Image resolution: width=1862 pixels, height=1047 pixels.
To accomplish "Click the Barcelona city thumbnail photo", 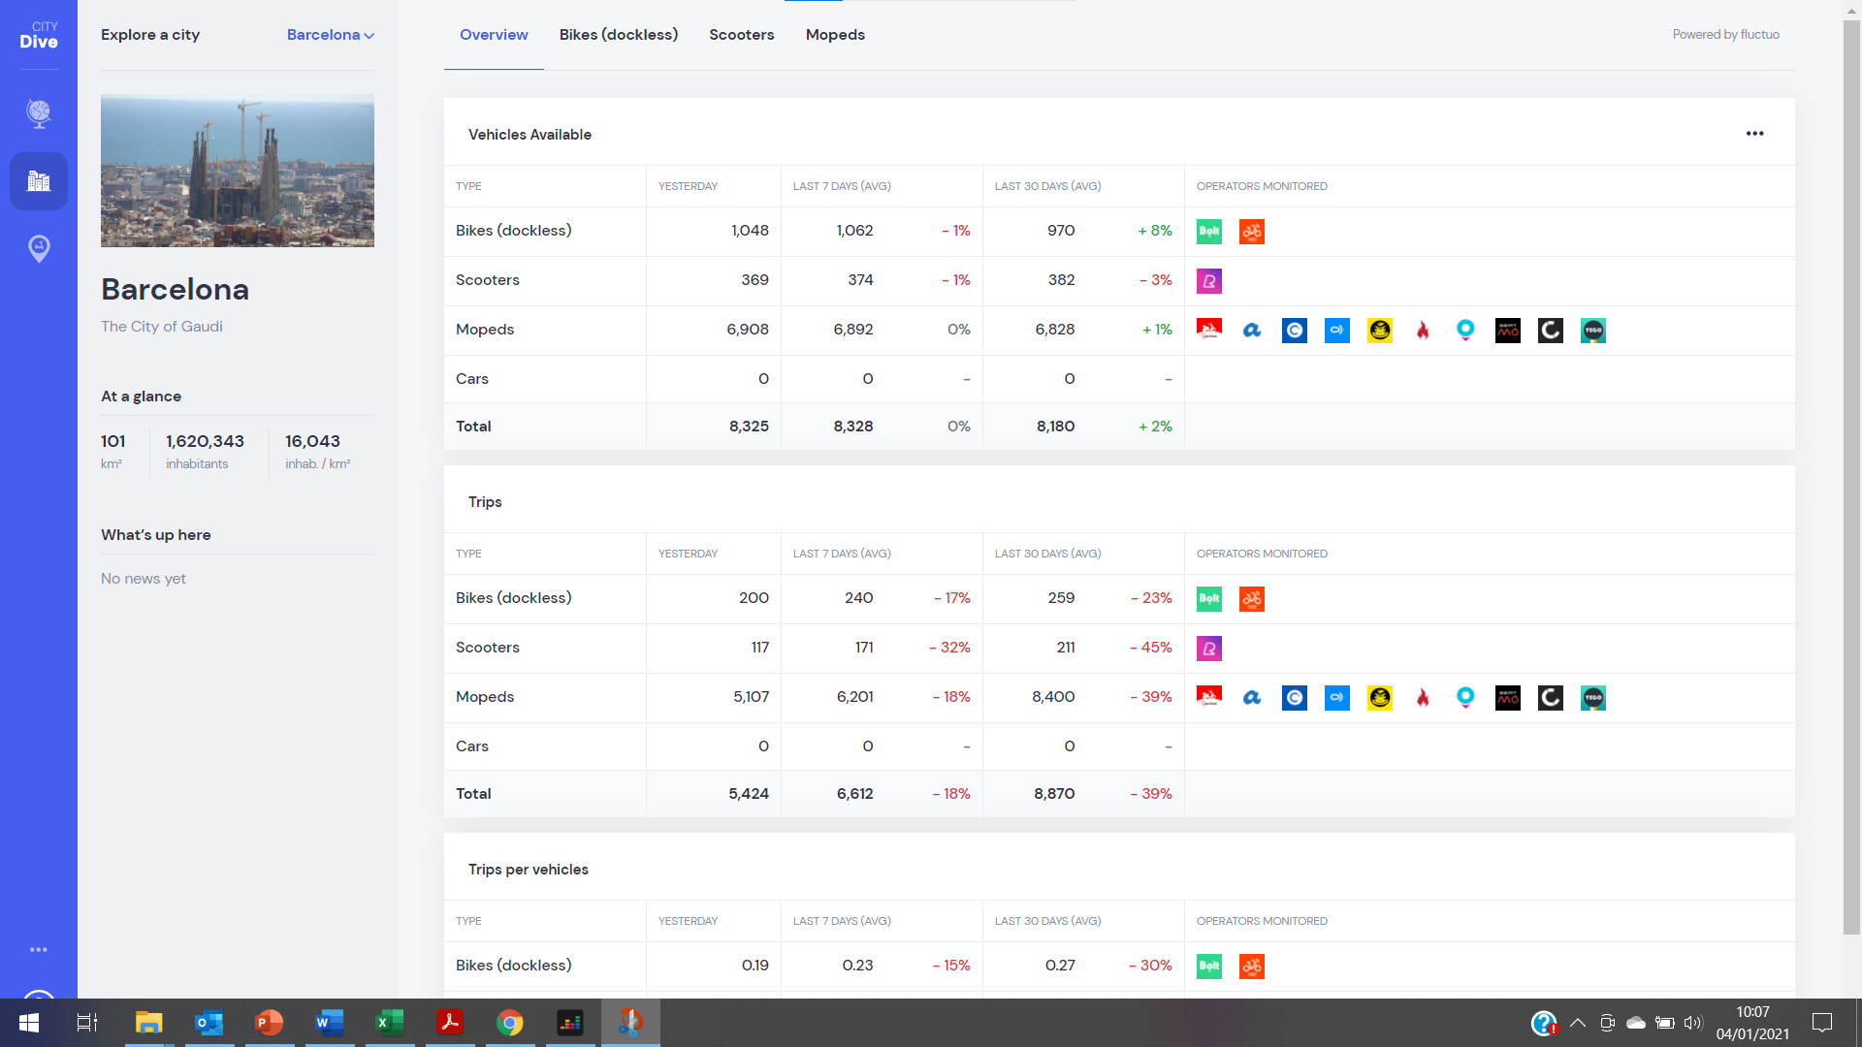I will [237, 171].
